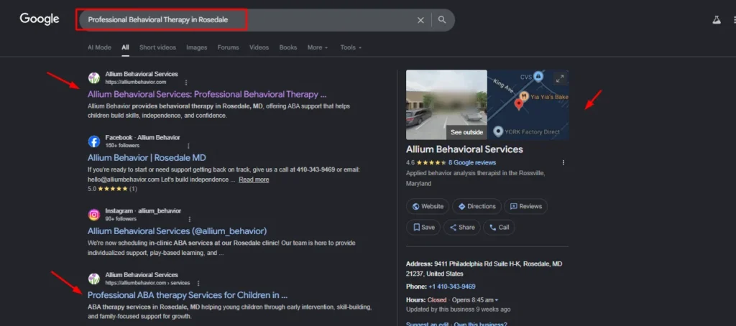This screenshot has height=326, width=736.
Task: Run search with the magnifier icon
Action: tap(442, 19)
